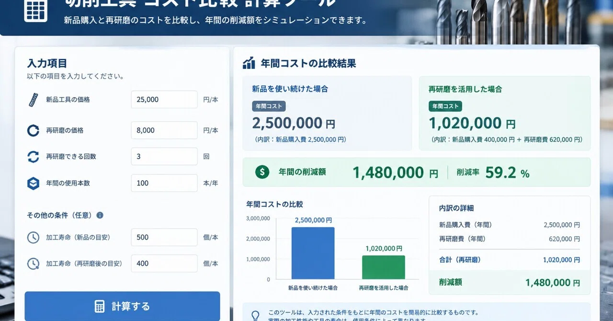Viewport: 613px width, 321px height.
Task: Click the 59.2 % reduction rate value
Action: [507, 172]
